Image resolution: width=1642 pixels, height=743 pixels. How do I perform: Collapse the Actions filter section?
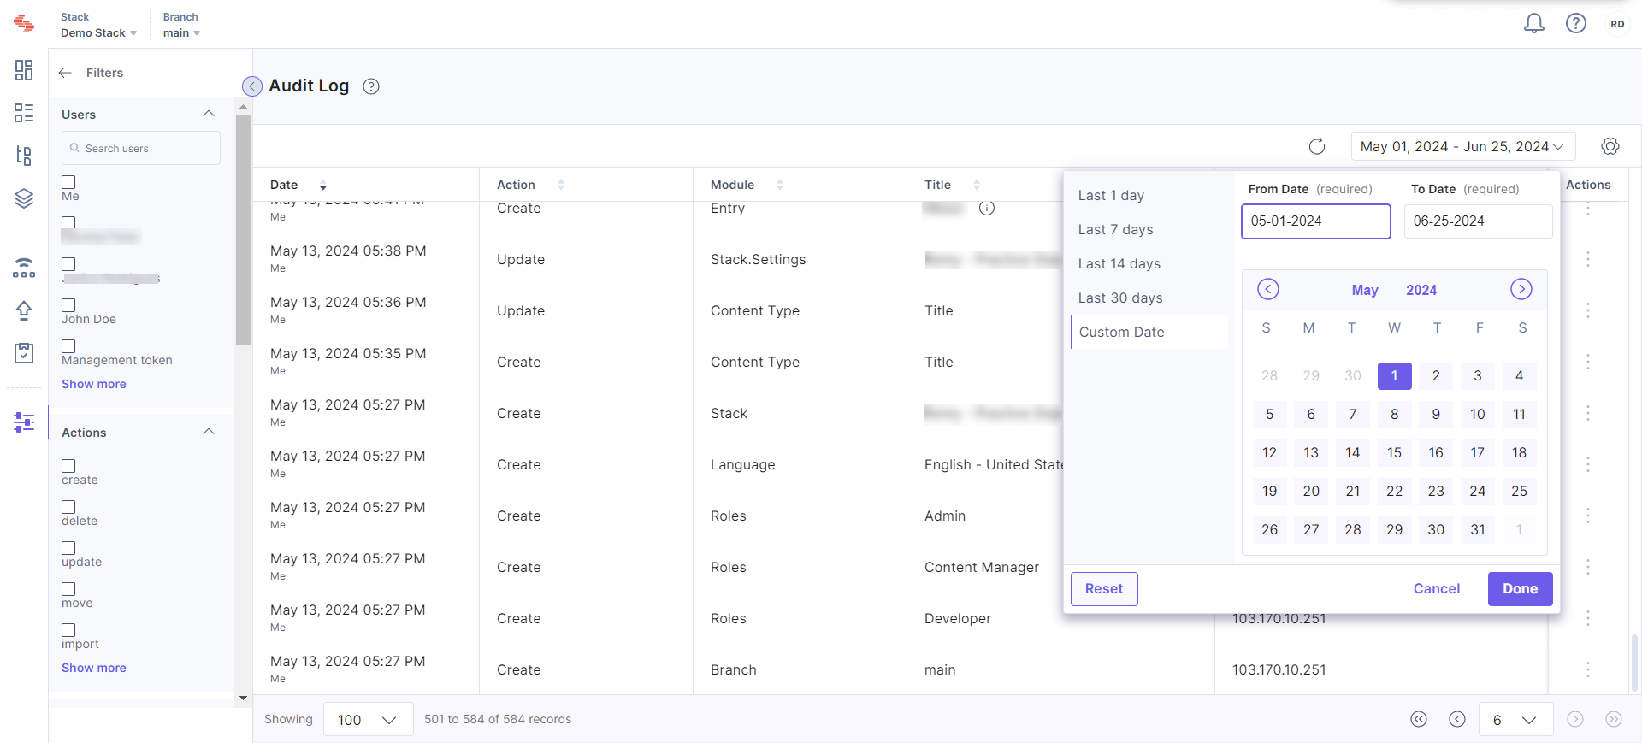pos(208,432)
